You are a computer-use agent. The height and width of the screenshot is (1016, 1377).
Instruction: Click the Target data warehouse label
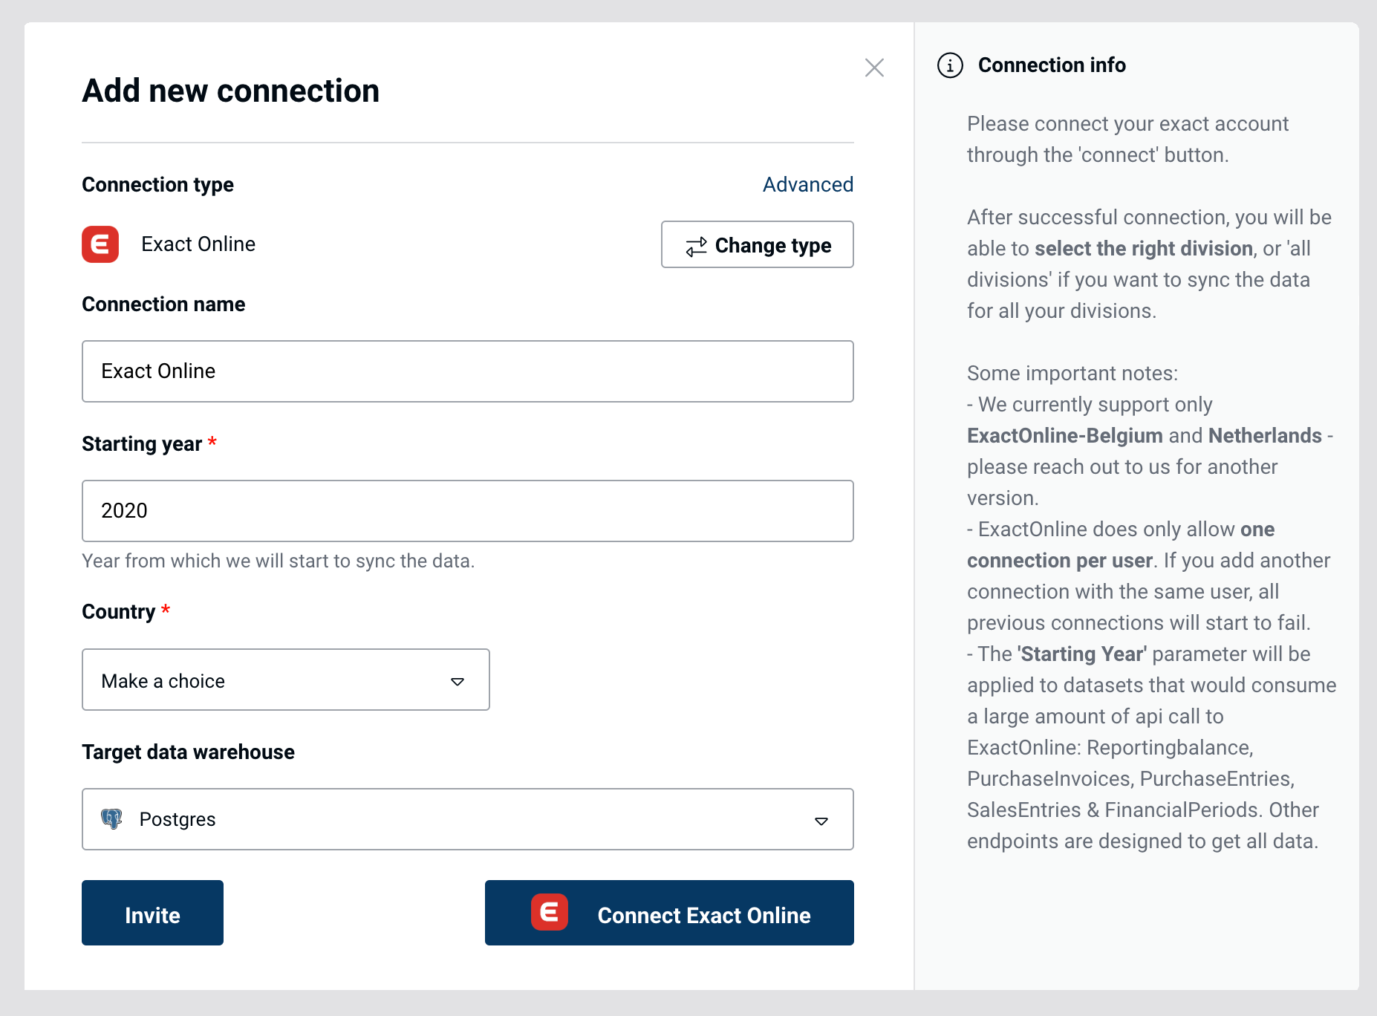189,752
